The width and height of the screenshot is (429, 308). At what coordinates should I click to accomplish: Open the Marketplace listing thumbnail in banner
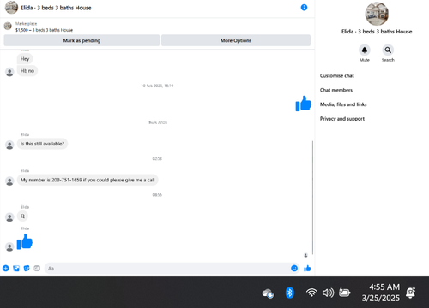point(8,27)
